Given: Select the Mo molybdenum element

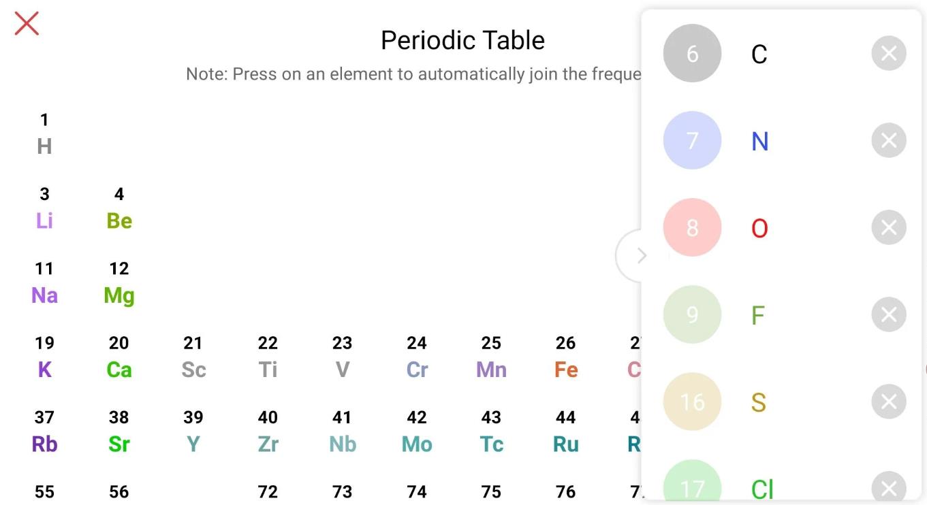Looking at the screenshot, I should [x=417, y=432].
